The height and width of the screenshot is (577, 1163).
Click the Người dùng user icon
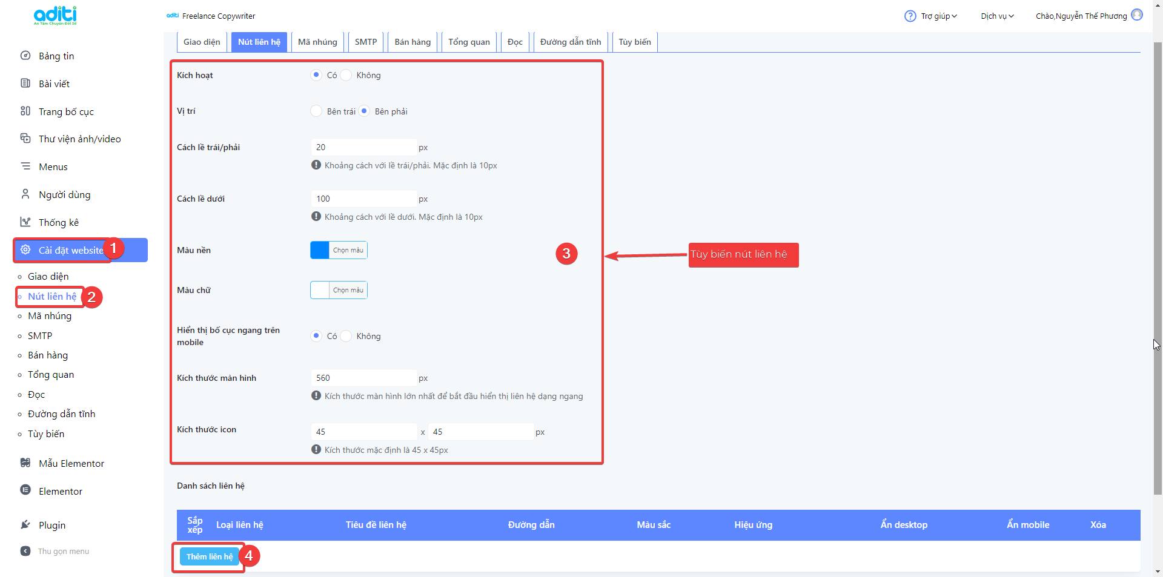tap(25, 194)
